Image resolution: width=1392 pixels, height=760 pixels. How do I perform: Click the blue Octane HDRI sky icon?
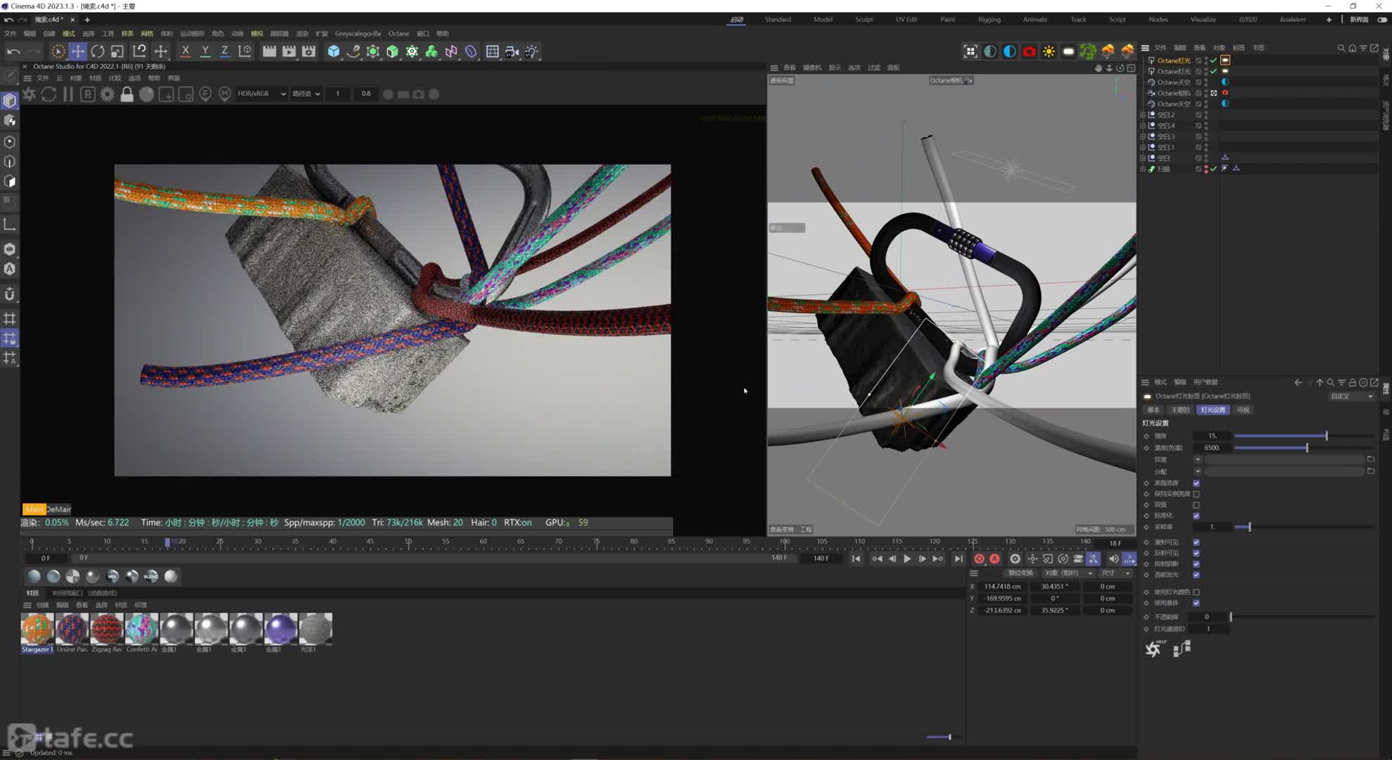tap(1010, 51)
